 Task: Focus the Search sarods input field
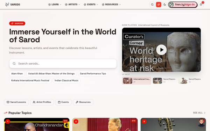coord(63,64)
